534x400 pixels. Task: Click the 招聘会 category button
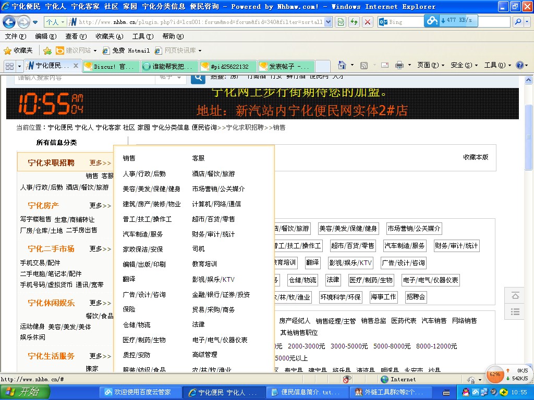tap(416, 296)
